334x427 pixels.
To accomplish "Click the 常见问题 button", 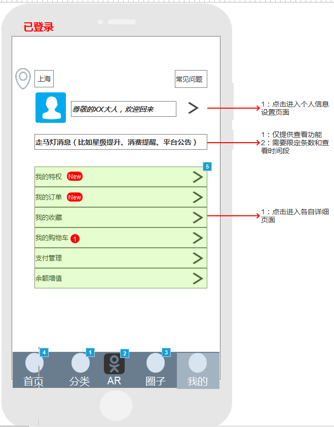I will click(191, 79).
